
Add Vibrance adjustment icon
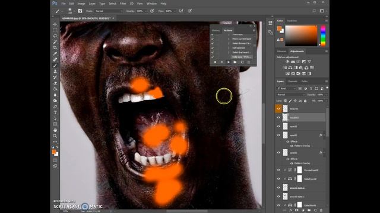[x=309, y=62]
